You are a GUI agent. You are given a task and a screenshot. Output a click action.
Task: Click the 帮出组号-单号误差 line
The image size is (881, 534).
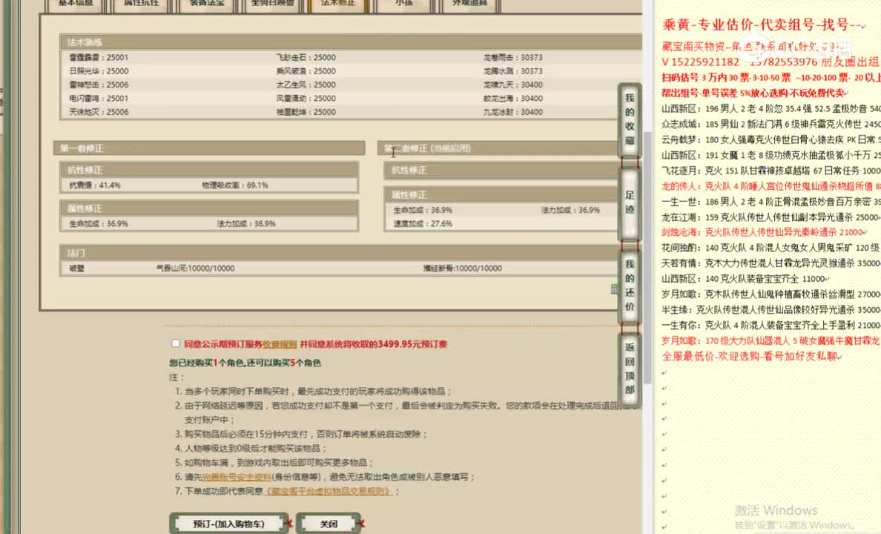[753, 93]
